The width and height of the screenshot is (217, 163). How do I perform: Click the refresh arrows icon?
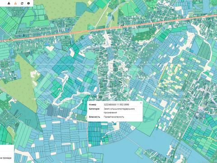(22, 3)
